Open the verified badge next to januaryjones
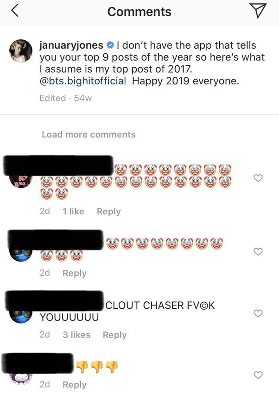This screenshot has height=394, width=279. 110,45
